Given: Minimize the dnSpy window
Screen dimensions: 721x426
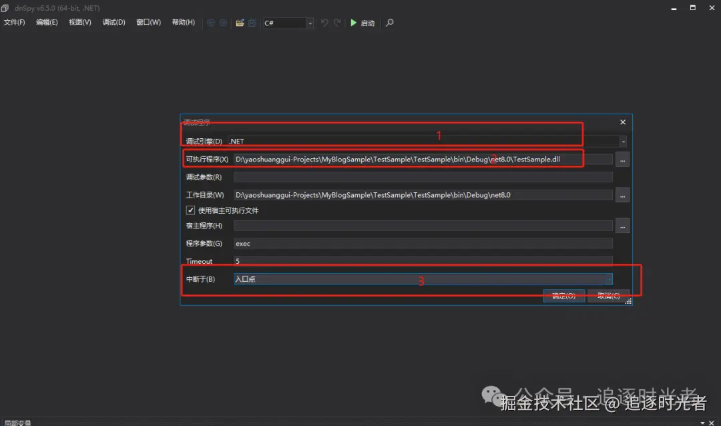Looking at the screenshot, I should 674,8.
